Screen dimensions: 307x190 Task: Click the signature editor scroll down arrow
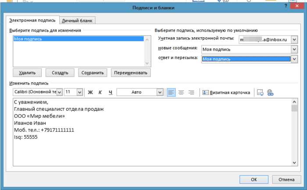(294, 162)
